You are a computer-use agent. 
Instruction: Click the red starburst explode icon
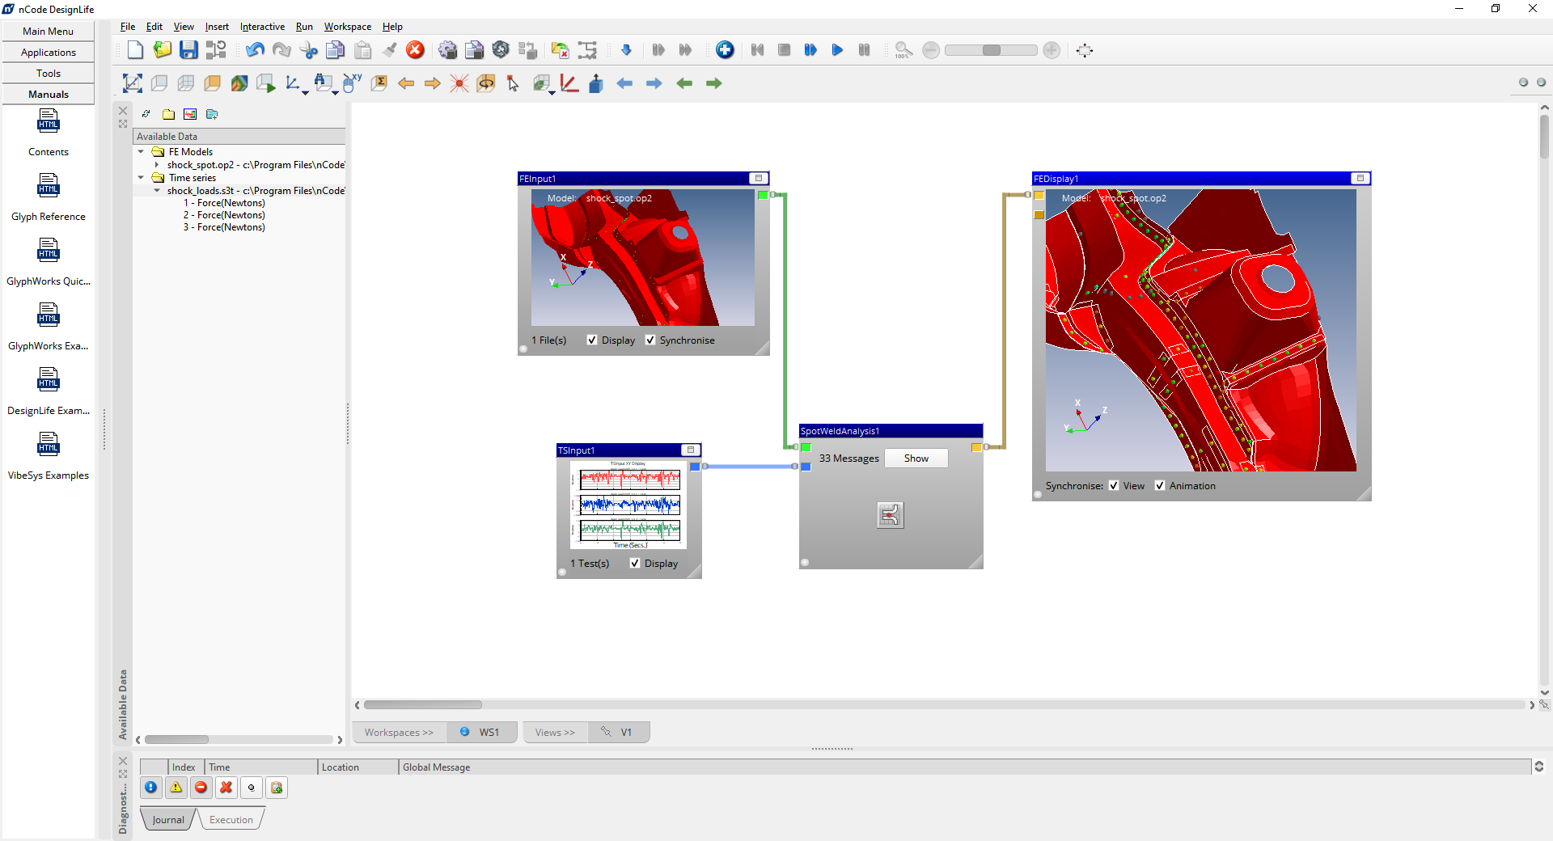click(459, 83)
